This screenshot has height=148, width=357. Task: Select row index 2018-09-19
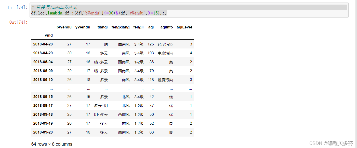pos(43,123)
